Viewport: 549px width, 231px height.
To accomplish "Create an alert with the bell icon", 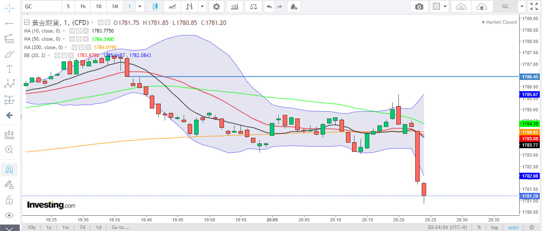I will coord(294,6).
